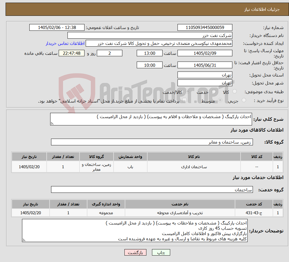This screenshot has height=262, width=289.
Task: Open the اطلاعات تماس خریدار link
Action: tap(65, 43)
